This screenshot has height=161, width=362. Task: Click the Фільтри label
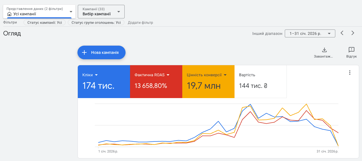(x=10, y=22)
